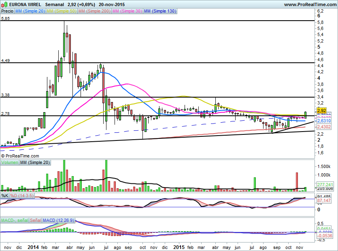Click the 2015 year label on time axis
The width and height of the screenshot is (338, 251).
click(179, 247)
